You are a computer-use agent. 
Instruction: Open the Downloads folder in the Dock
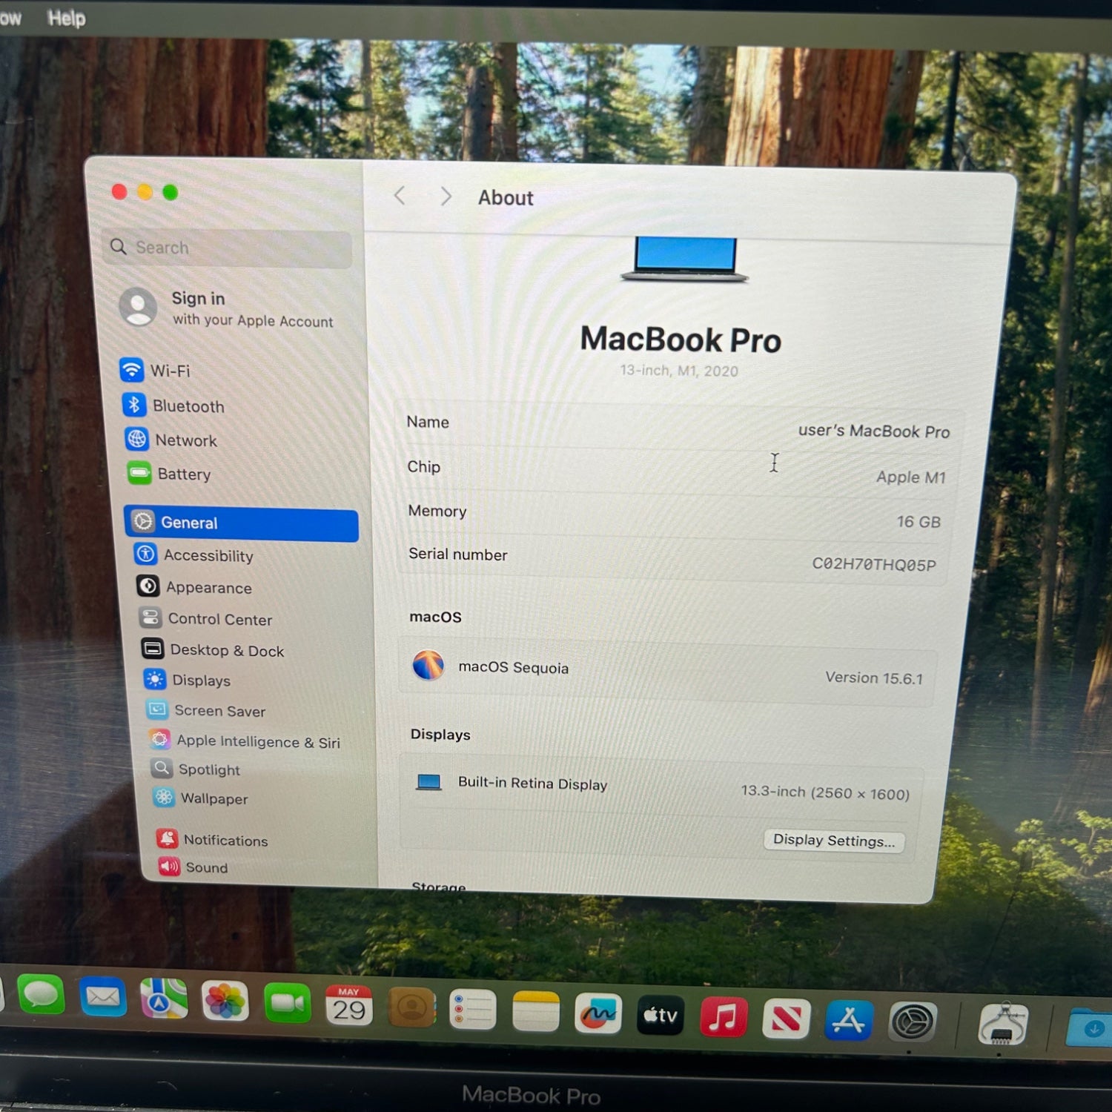pos(1090,1027)
